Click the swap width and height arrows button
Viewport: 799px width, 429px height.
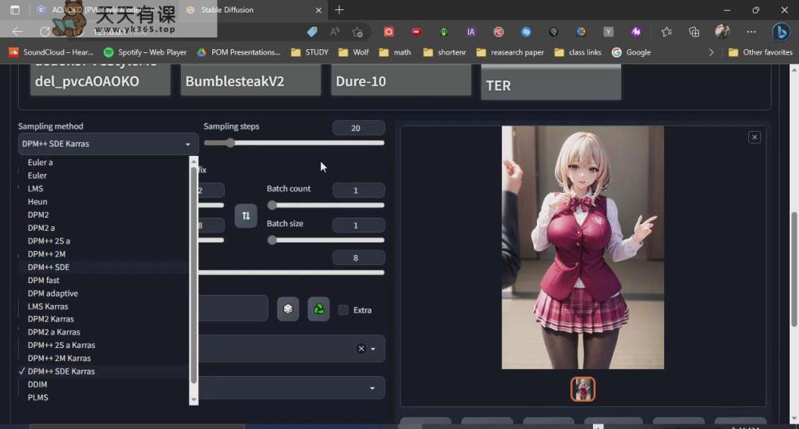click(246, 215)
